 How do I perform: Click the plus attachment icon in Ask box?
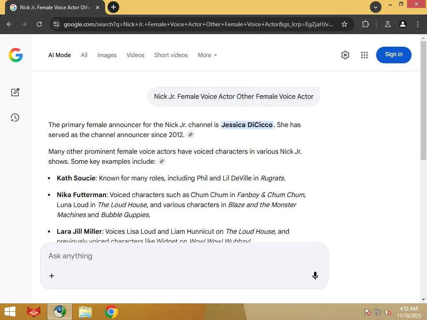51,276
